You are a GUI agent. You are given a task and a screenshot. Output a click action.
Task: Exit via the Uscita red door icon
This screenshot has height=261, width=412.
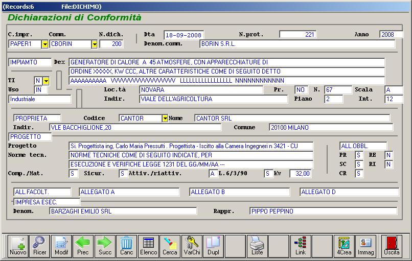click(392, 246)
